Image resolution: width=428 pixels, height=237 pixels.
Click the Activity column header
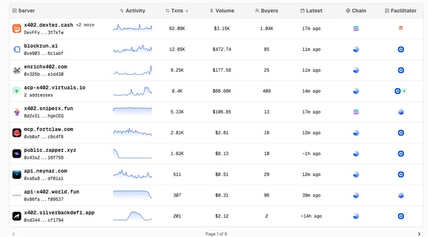pyautogui.click(x=132, y=11)
